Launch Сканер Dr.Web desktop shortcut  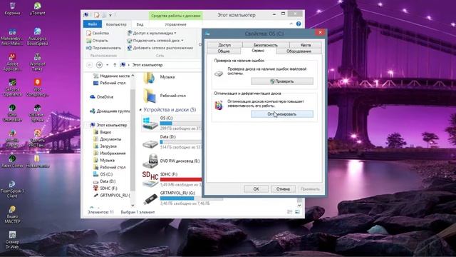point(12,240)
